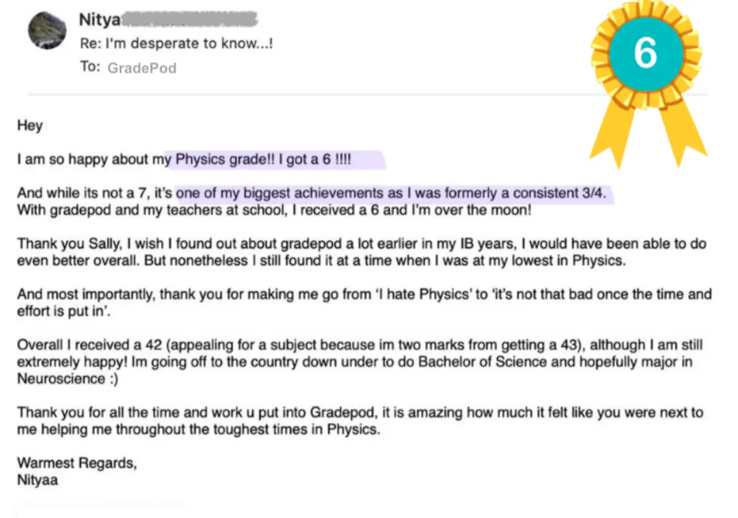Click the subject line "Re: I'm desperate to know...!"
The image size is (738, 518).
click(x=176, y=43)
